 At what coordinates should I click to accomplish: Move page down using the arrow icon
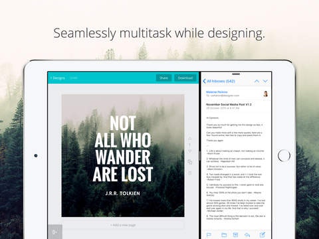tap(190, 151)
